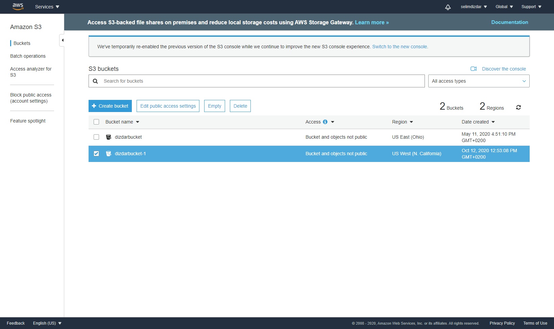The width and height of the screenshot is (554, 329).
Task: Click the Feedback button in footer
Action: coord(16,323)
